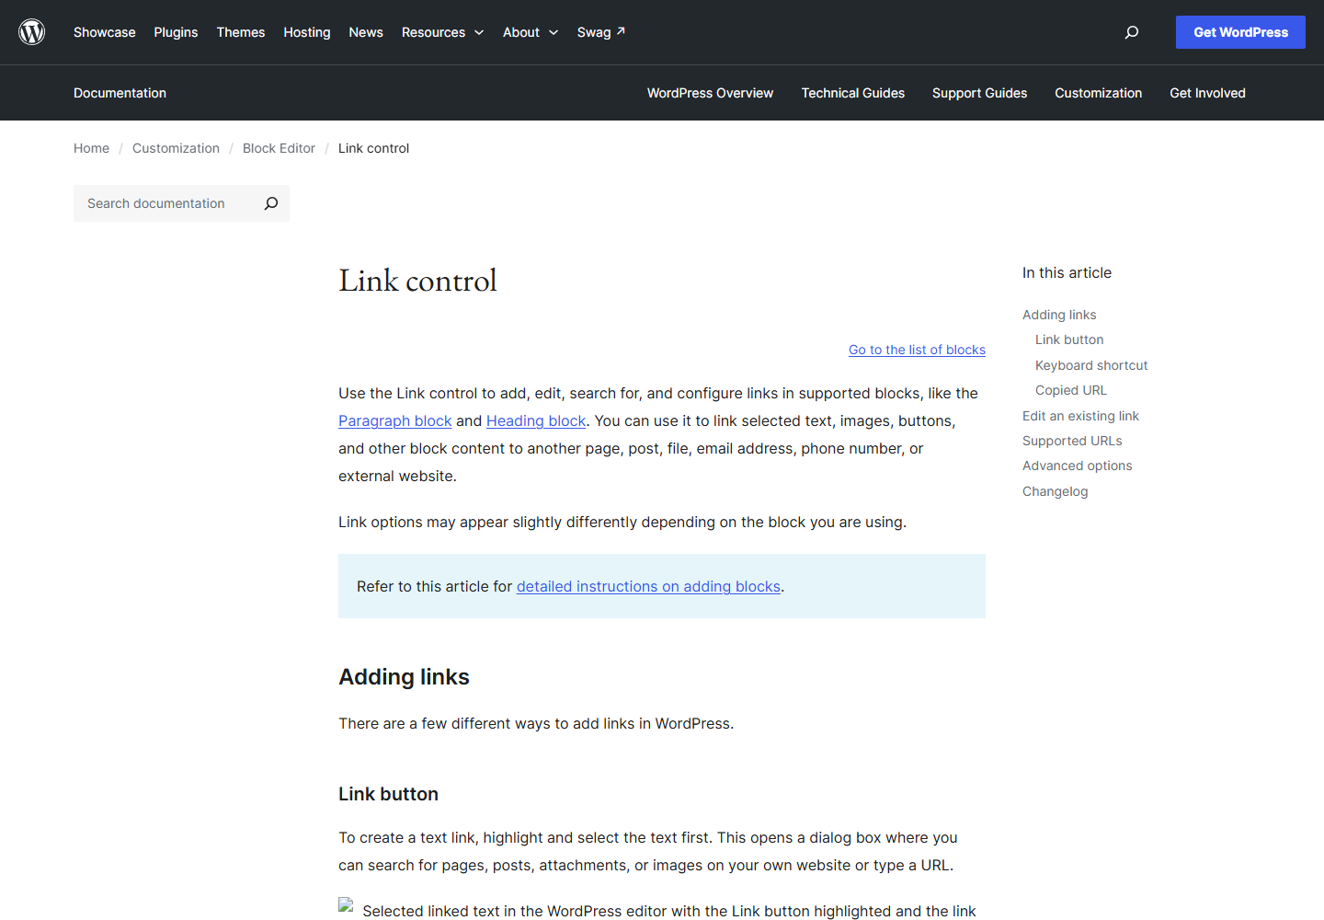
Task: Open the News menu item
Action: 366,32
